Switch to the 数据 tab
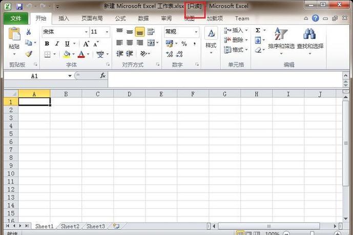Screen dimensions: 353x235 143,18
